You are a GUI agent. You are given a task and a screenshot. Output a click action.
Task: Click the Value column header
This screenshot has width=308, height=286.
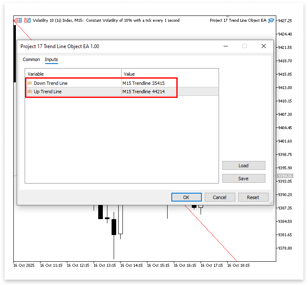170,74
